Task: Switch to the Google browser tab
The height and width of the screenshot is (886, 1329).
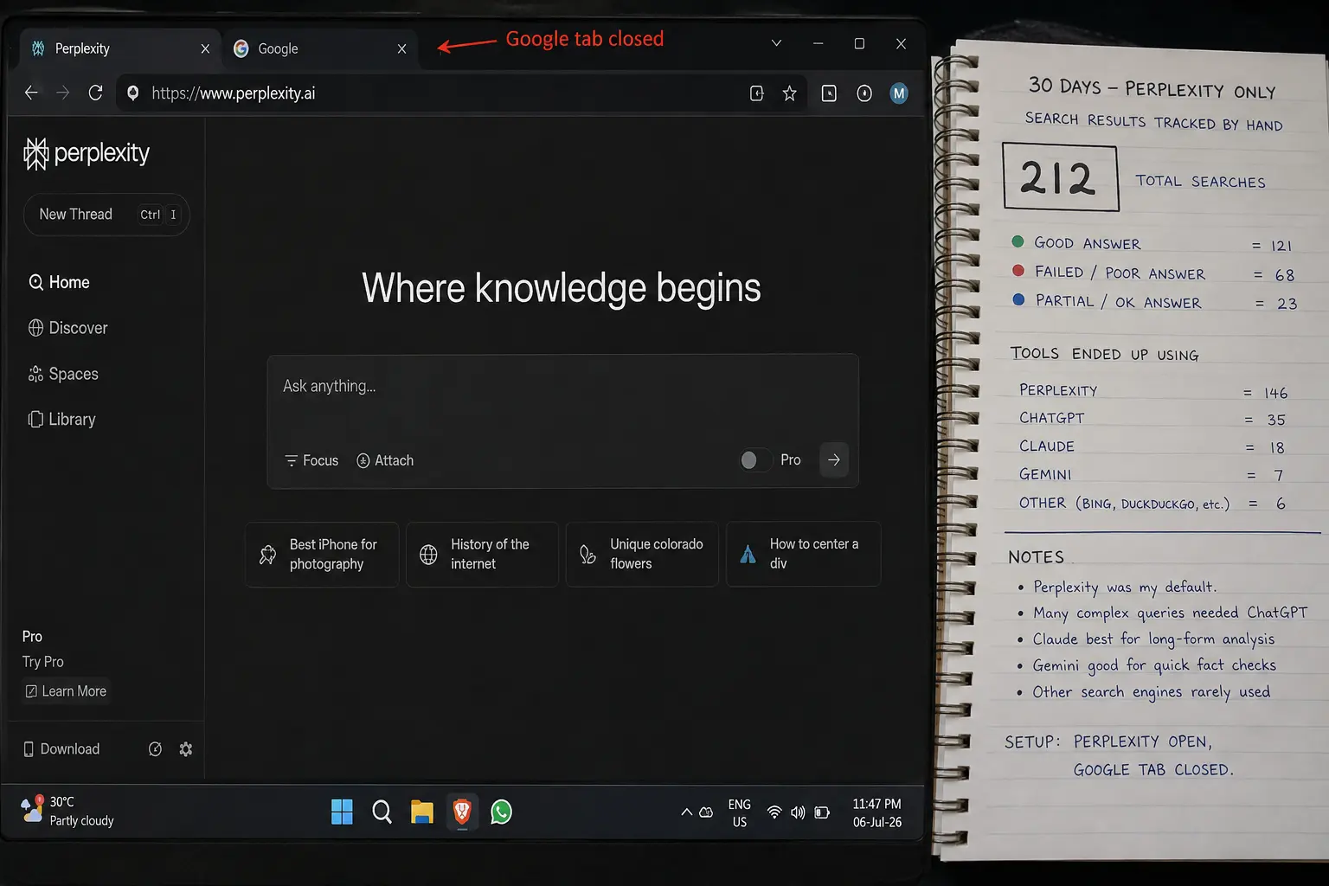Action: pos(319,48)
